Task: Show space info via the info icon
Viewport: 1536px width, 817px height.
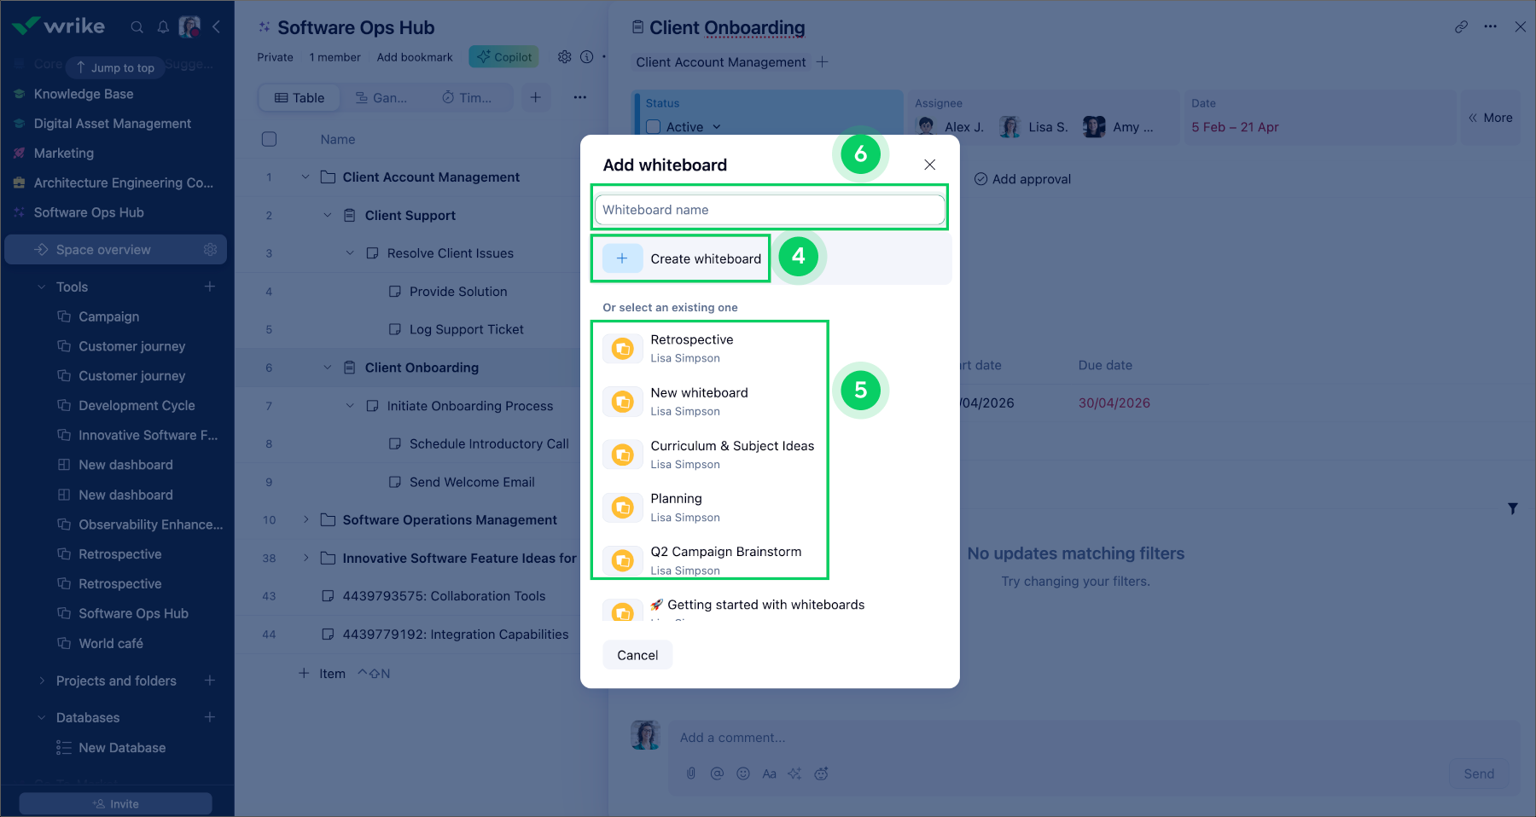Action: pyautogui.click(x=587, y=57)
